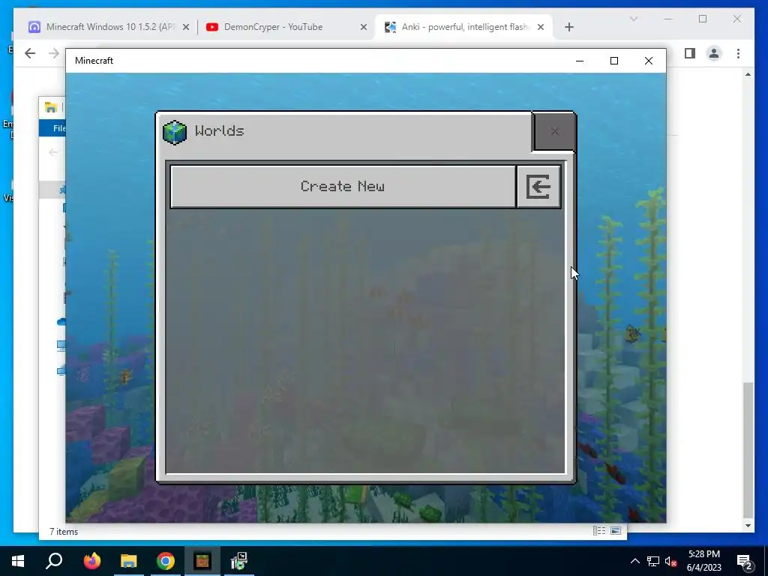Open the network status tray icon

pos(653,561)
